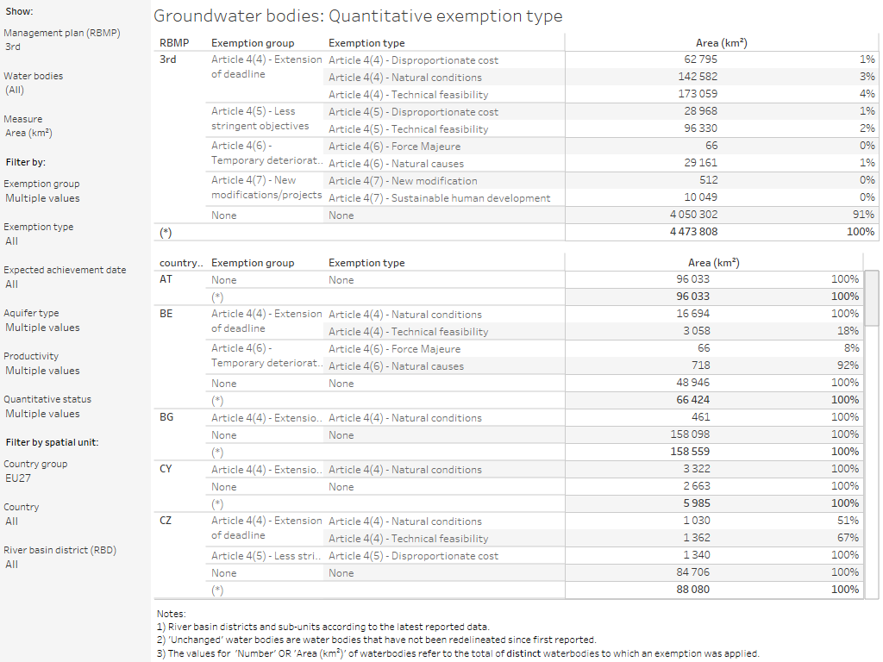Viewport: 883px width, 662px height.
Task: Select Article 4(6) - Force Majeure in top table
Action: pos(394,147)
